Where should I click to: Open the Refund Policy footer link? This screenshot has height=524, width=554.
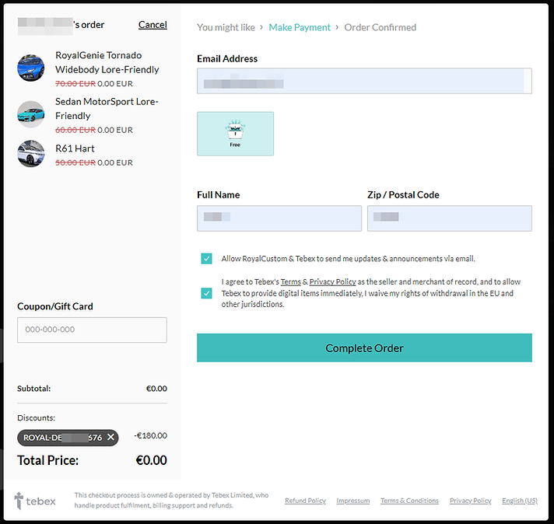tap(305, 501)
